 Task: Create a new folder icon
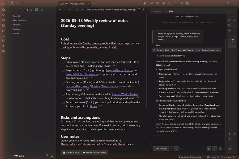pos(26,10)
